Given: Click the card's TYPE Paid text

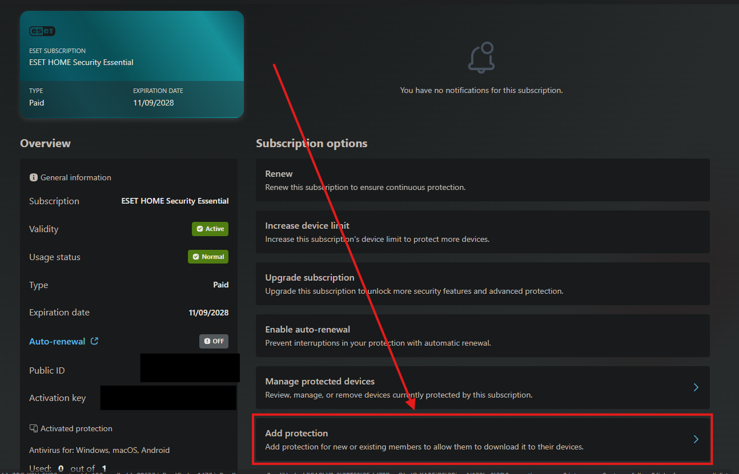Looking at the screenshot, I should click(37, 98).
